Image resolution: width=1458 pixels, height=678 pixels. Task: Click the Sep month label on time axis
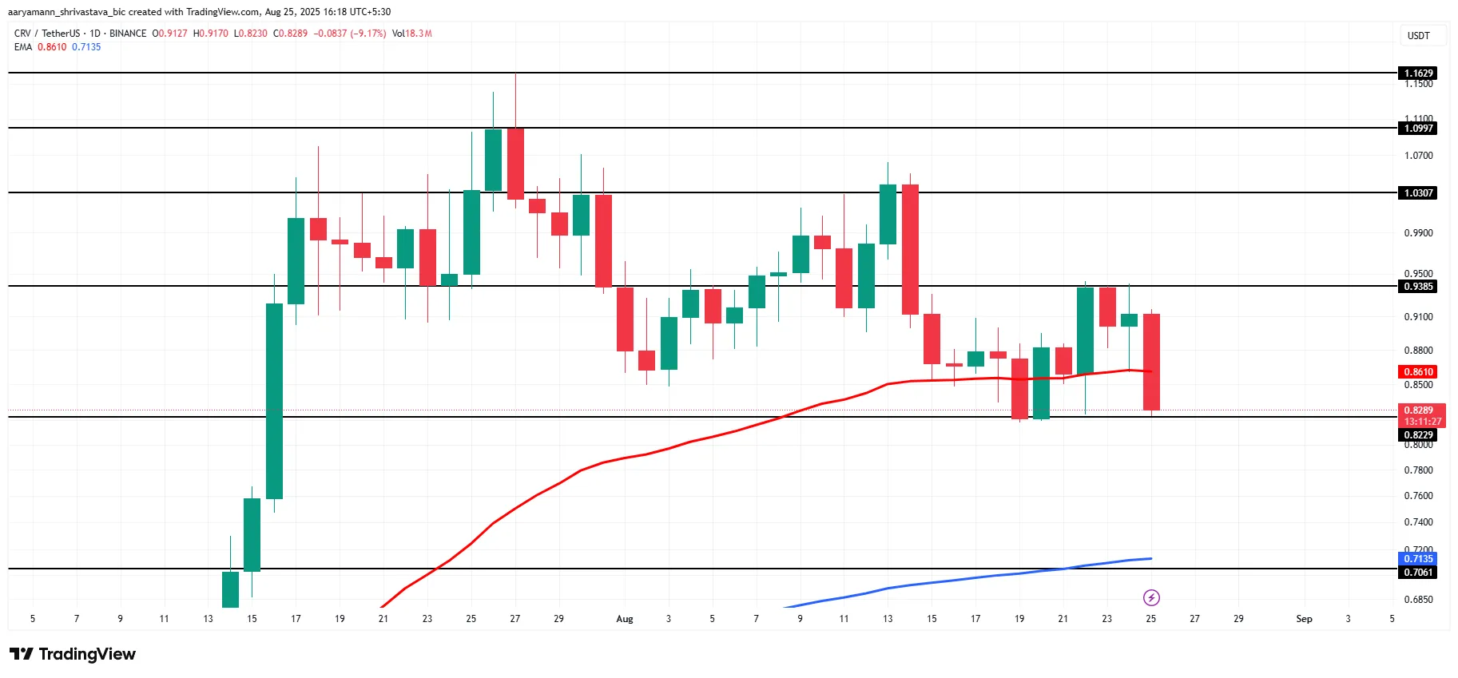click(1304, 619)
